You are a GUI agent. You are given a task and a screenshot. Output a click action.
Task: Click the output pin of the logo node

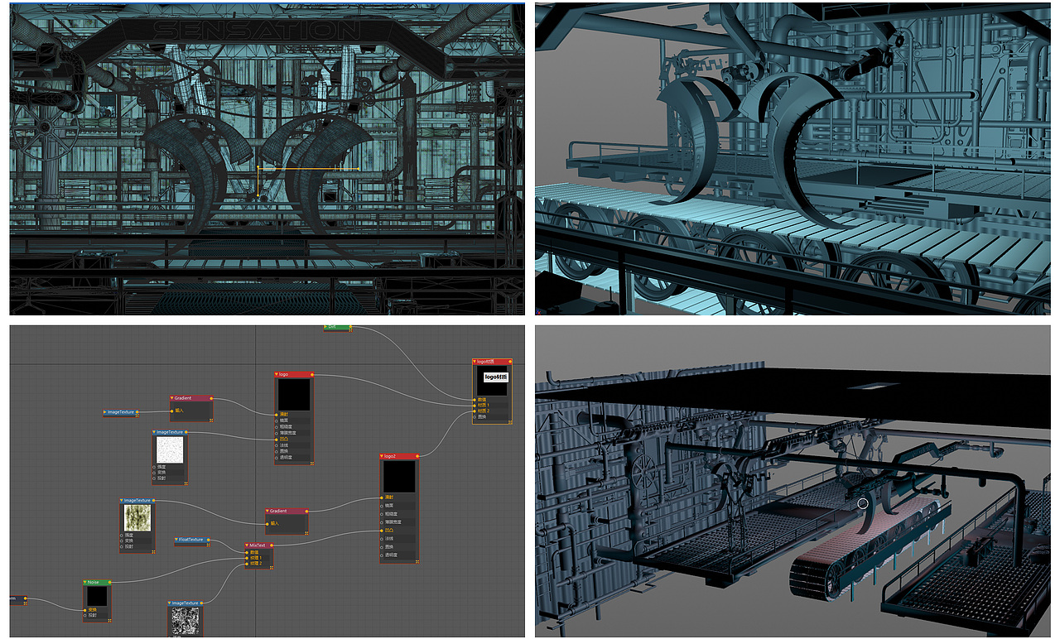[312, 374]
